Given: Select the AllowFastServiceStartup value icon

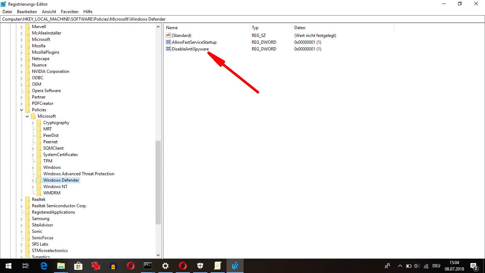Looking at the screenshot, I should (169, 42).
